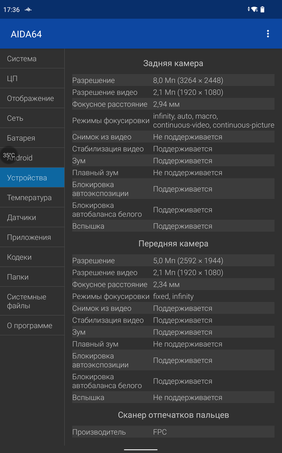Open the three-dot overflow menu
This screenshot has height=453, width=282.
(x=268, y=34)
